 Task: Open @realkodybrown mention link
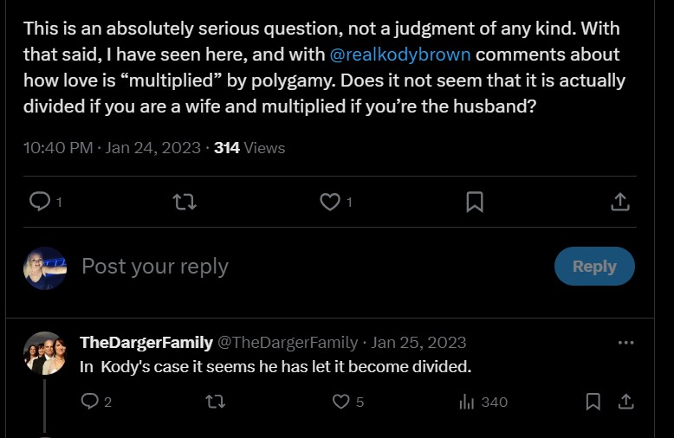point(401,55)
